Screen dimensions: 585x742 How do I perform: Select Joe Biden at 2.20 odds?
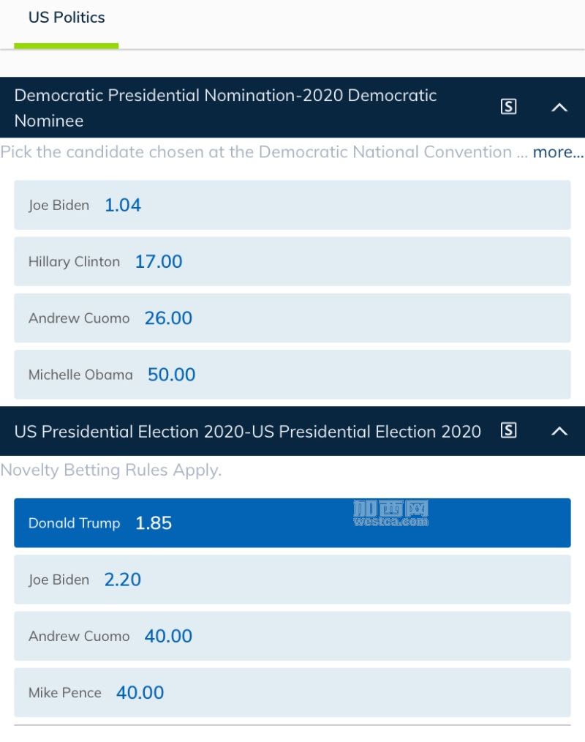point(292,579)
